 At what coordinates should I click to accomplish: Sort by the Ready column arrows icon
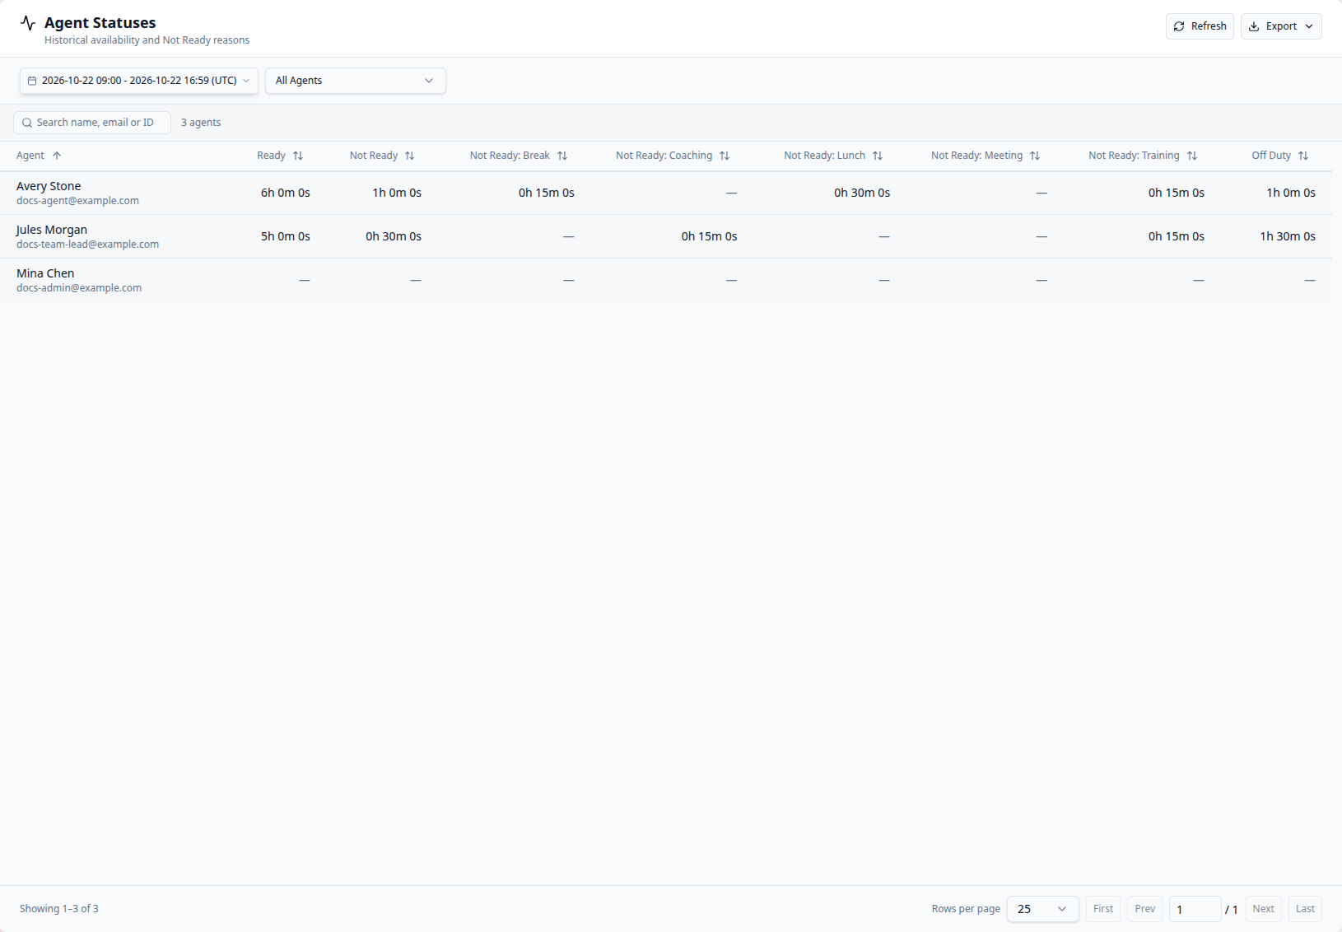click(x=298, y=156)
